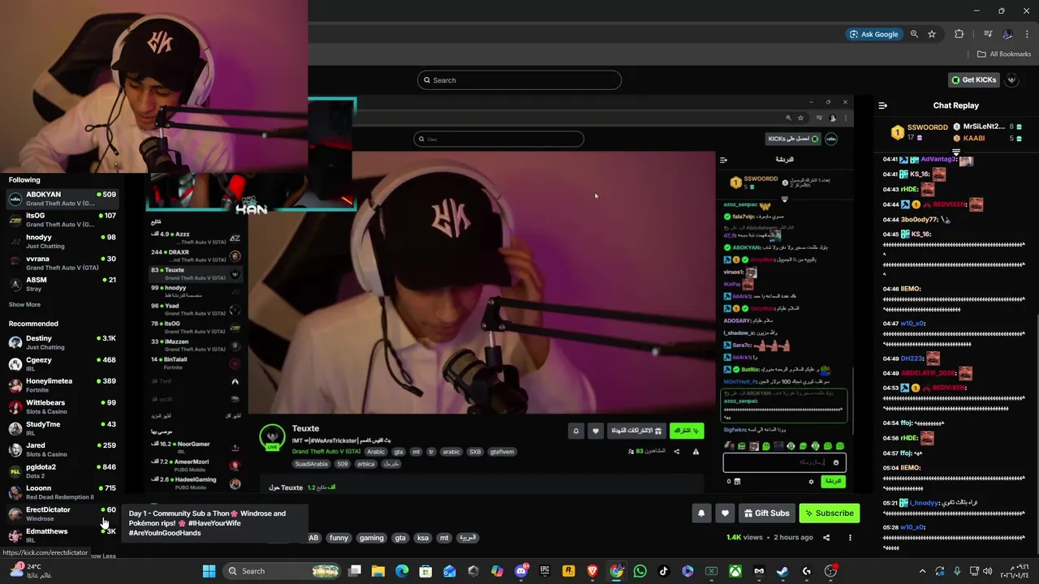Select the gaming tag
The height and width of the screenshot is (584, 1039).
[x=371, y=538]
